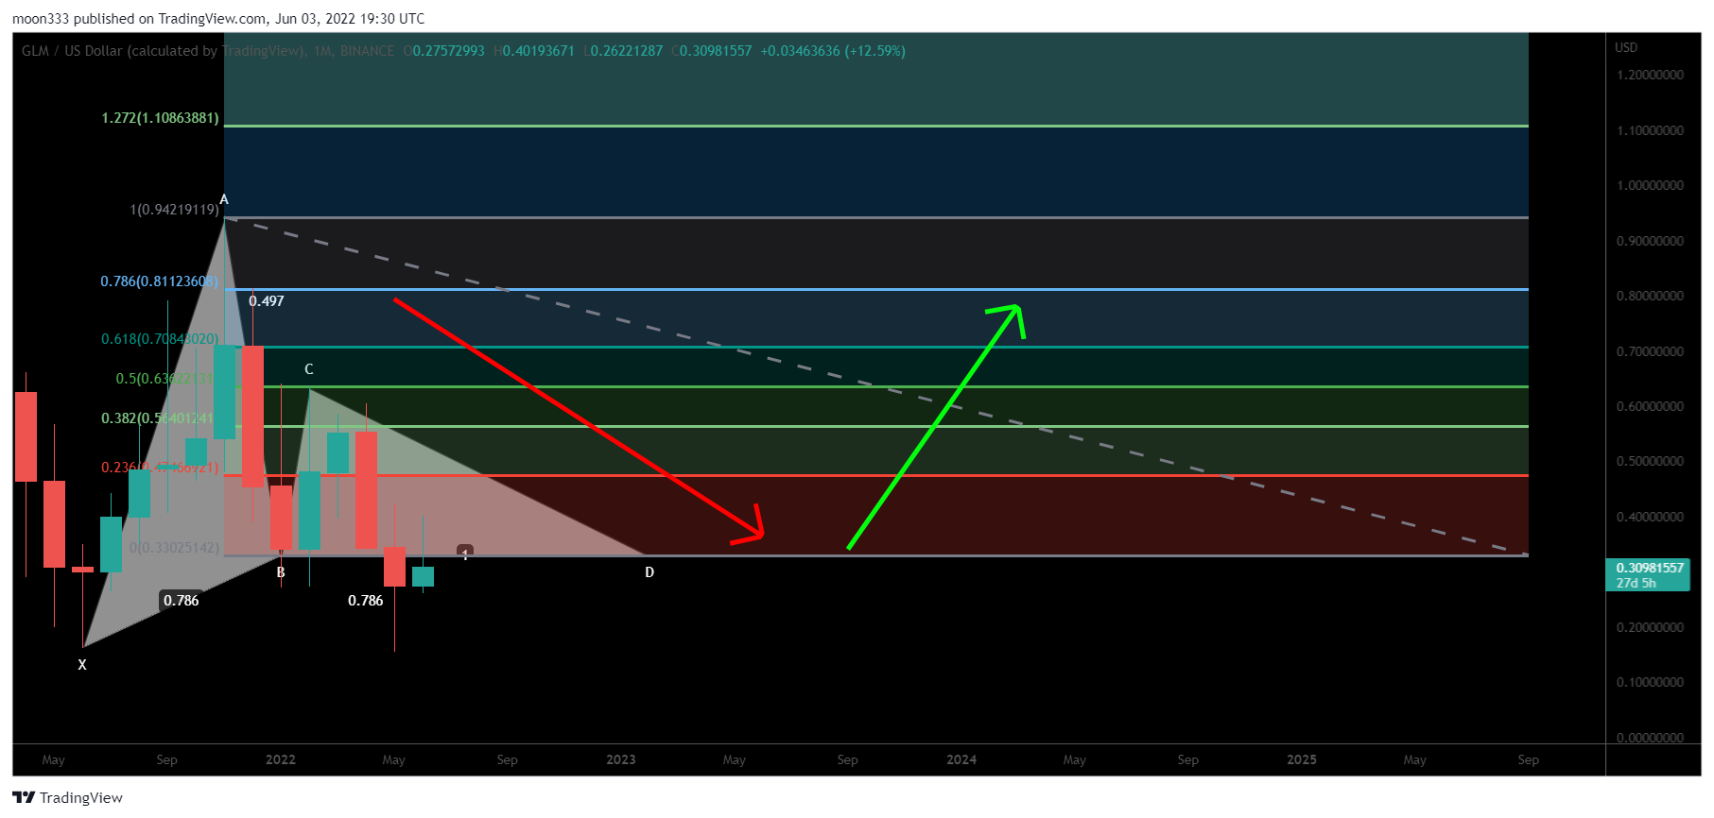Click the change value +0.03463636 (+12.59%)
The height and width of the screenshot is (818, 1714).
[x=833, y=51]
